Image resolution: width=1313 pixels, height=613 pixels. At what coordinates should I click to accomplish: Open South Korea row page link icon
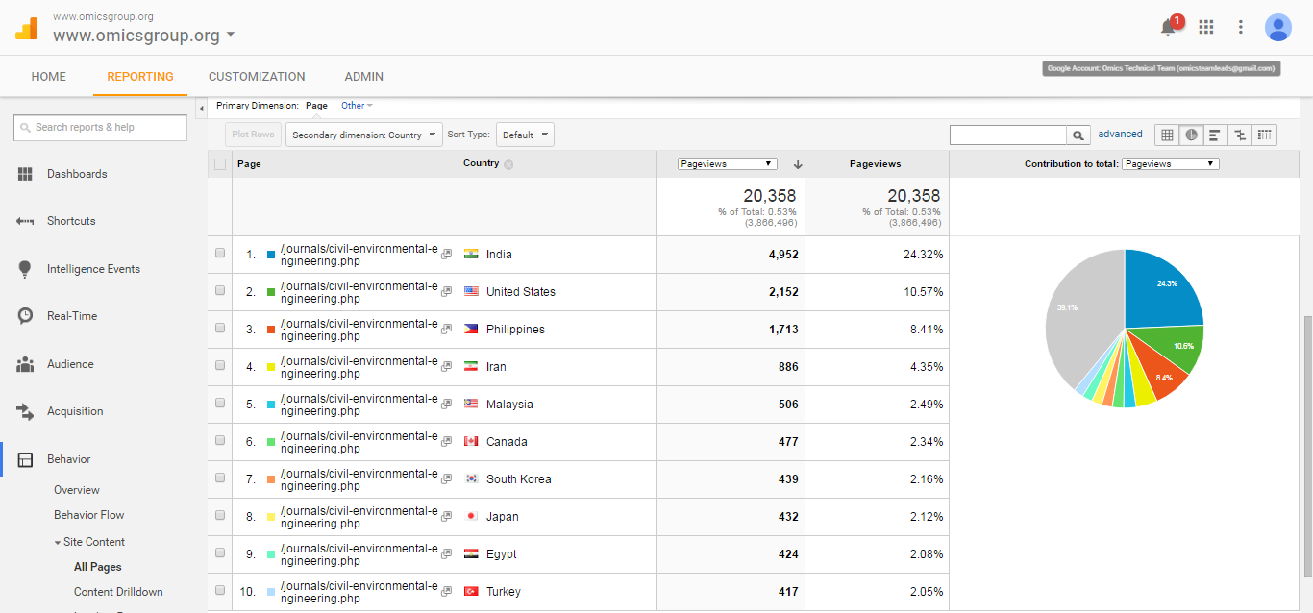[x=446, y=479]
